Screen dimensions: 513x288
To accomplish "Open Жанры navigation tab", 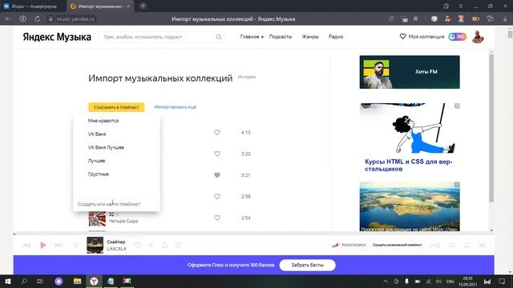I will click(310, 37).
